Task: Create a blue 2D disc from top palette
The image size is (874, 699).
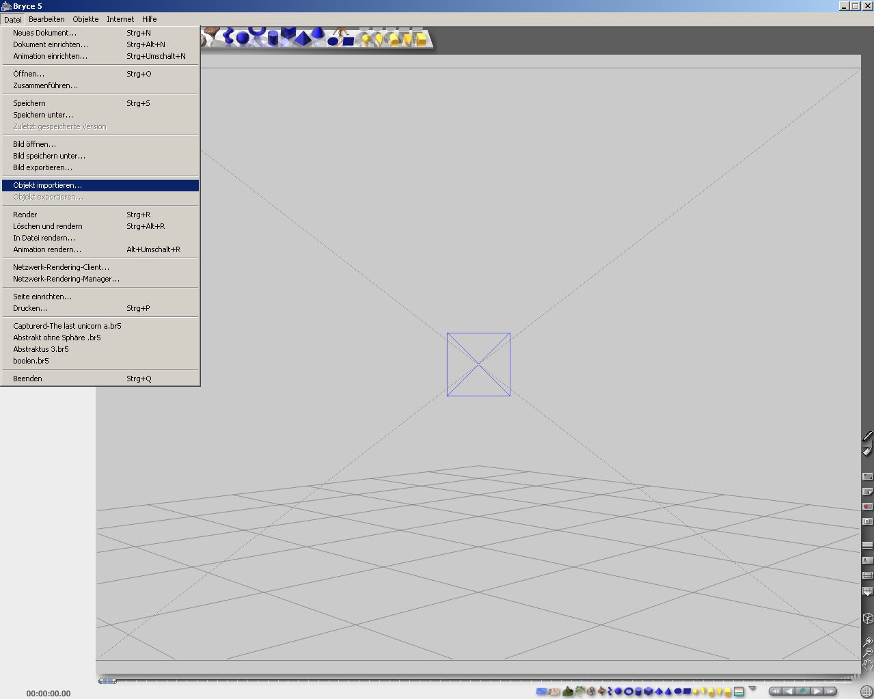Action: click(333, 41)
